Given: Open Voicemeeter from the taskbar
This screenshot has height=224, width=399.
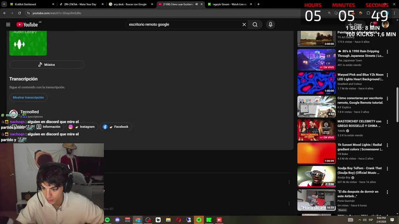Looking at the screenshot, I should pos(127,220).
